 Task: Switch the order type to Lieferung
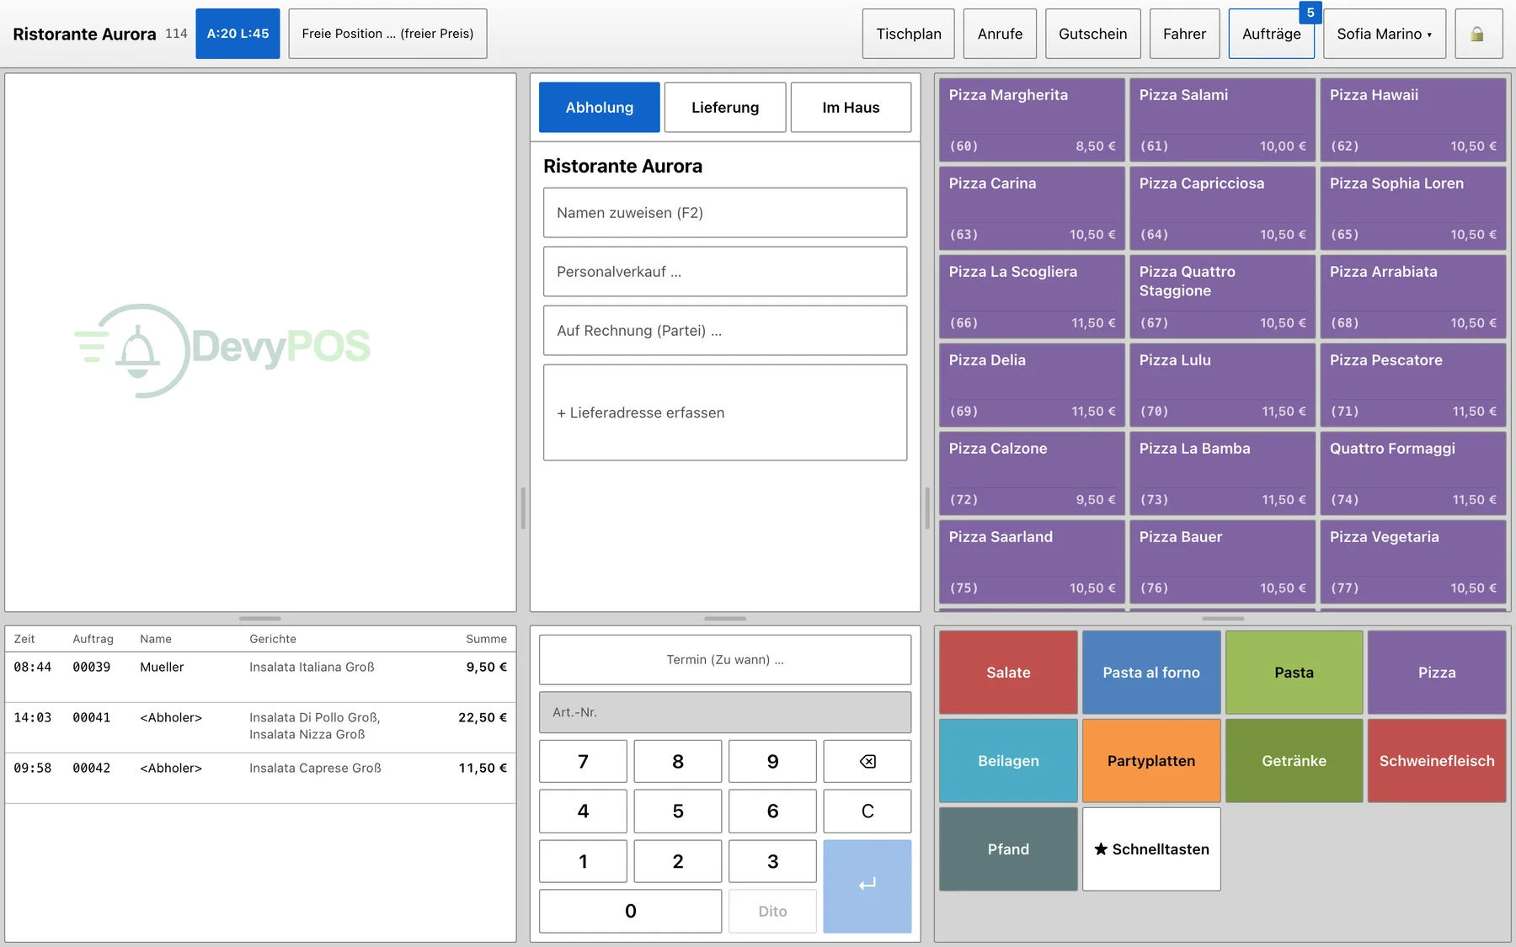point(725,107)
